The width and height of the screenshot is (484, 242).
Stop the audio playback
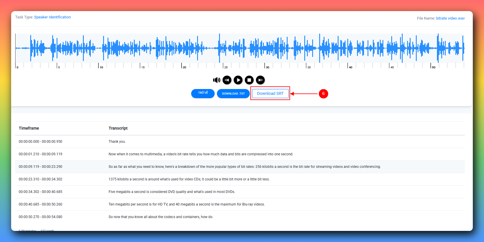[249, 80]
